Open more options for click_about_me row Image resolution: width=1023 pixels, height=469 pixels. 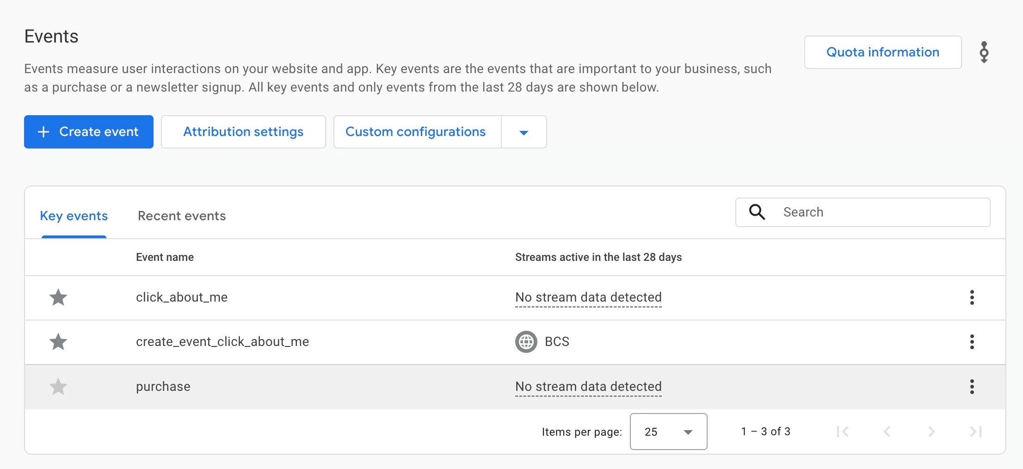click(x=972, y=297)
